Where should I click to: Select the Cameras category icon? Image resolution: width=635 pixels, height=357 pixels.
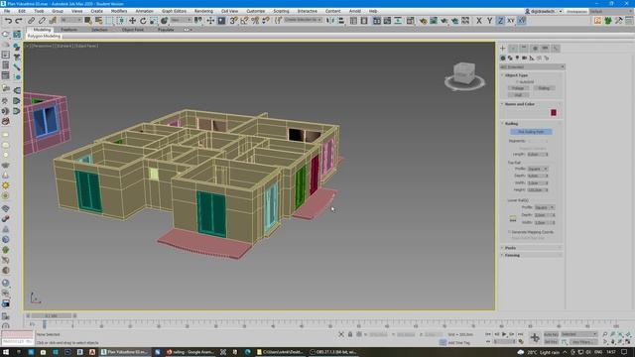[x=525, y=59]
